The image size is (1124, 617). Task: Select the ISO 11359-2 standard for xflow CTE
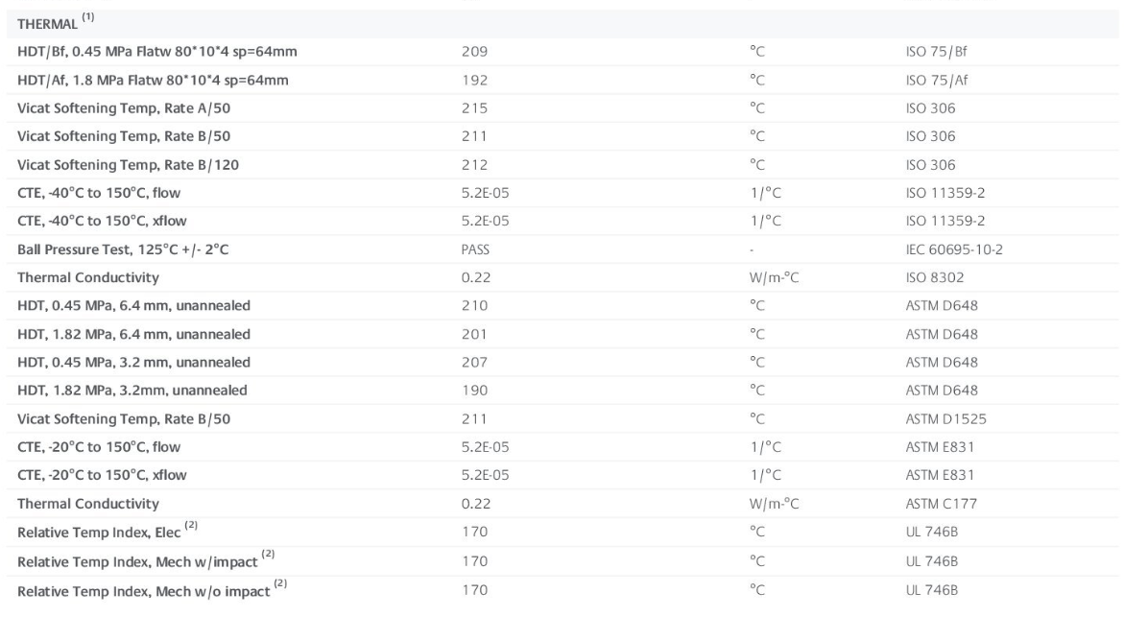(945, 221)
